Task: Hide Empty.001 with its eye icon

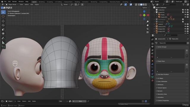Action: (185, 17)
